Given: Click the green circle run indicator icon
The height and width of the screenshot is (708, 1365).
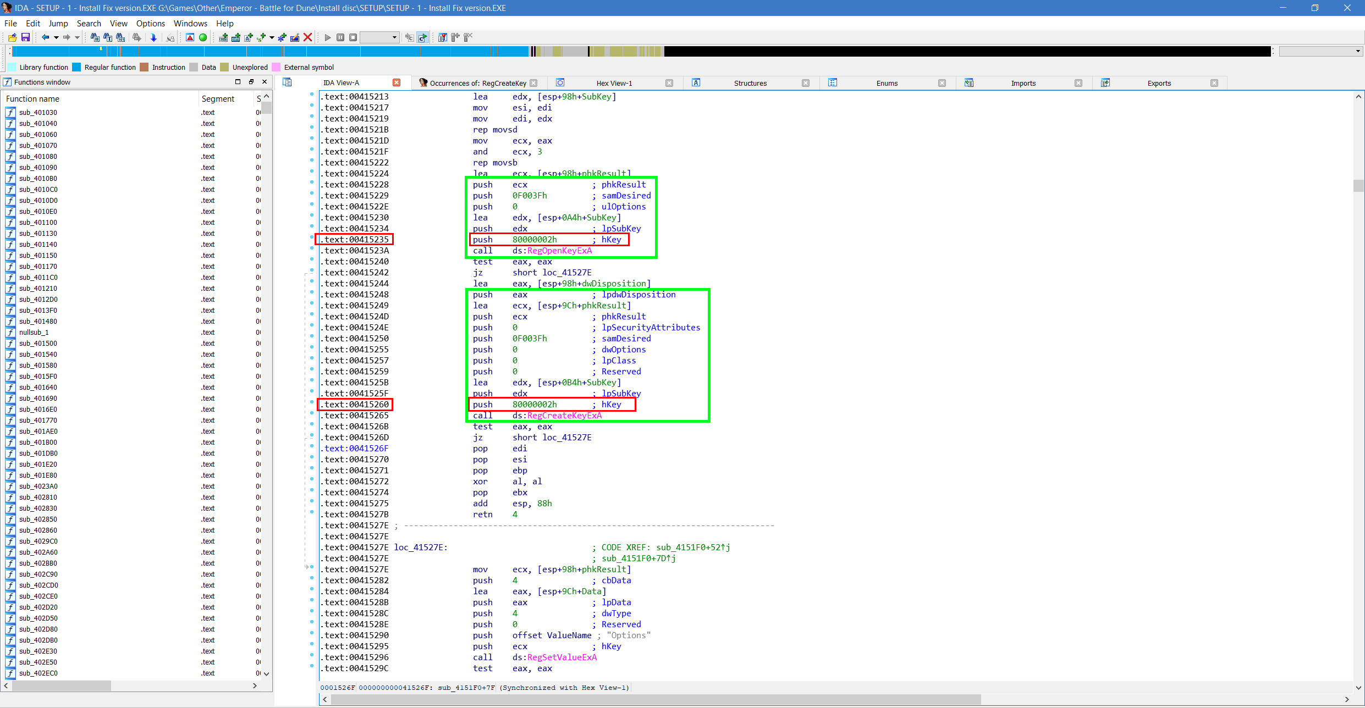Looking at the screenshot, I should coord(203,37).
